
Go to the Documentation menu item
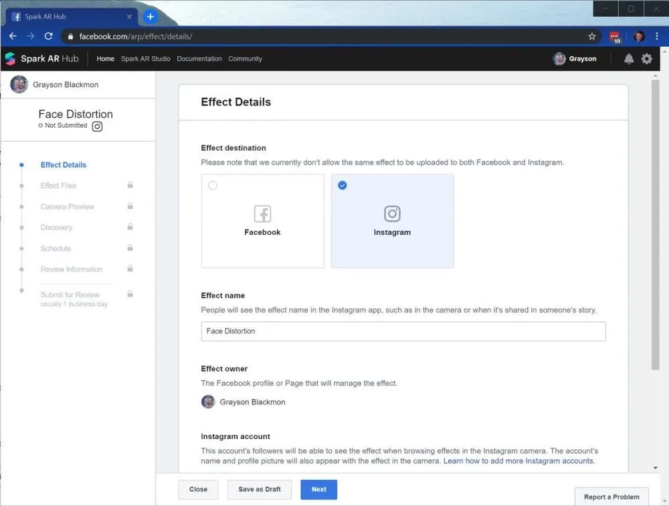199,59
